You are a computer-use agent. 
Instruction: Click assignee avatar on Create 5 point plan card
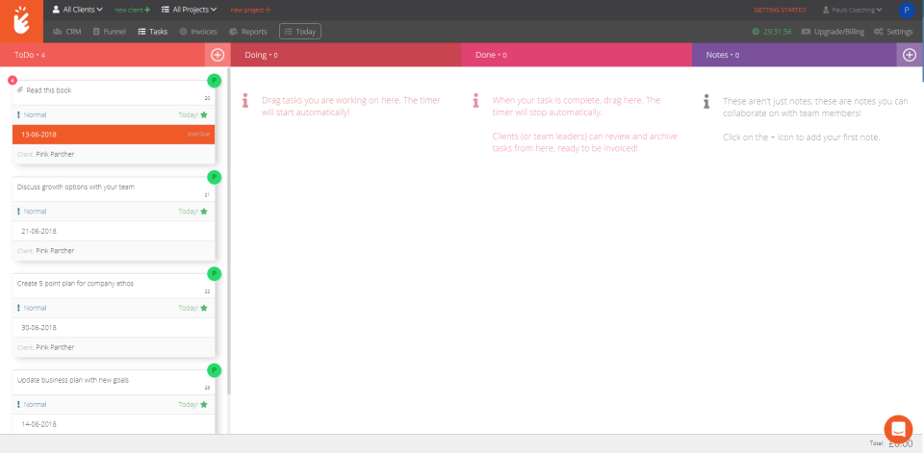tap(215, 273)
